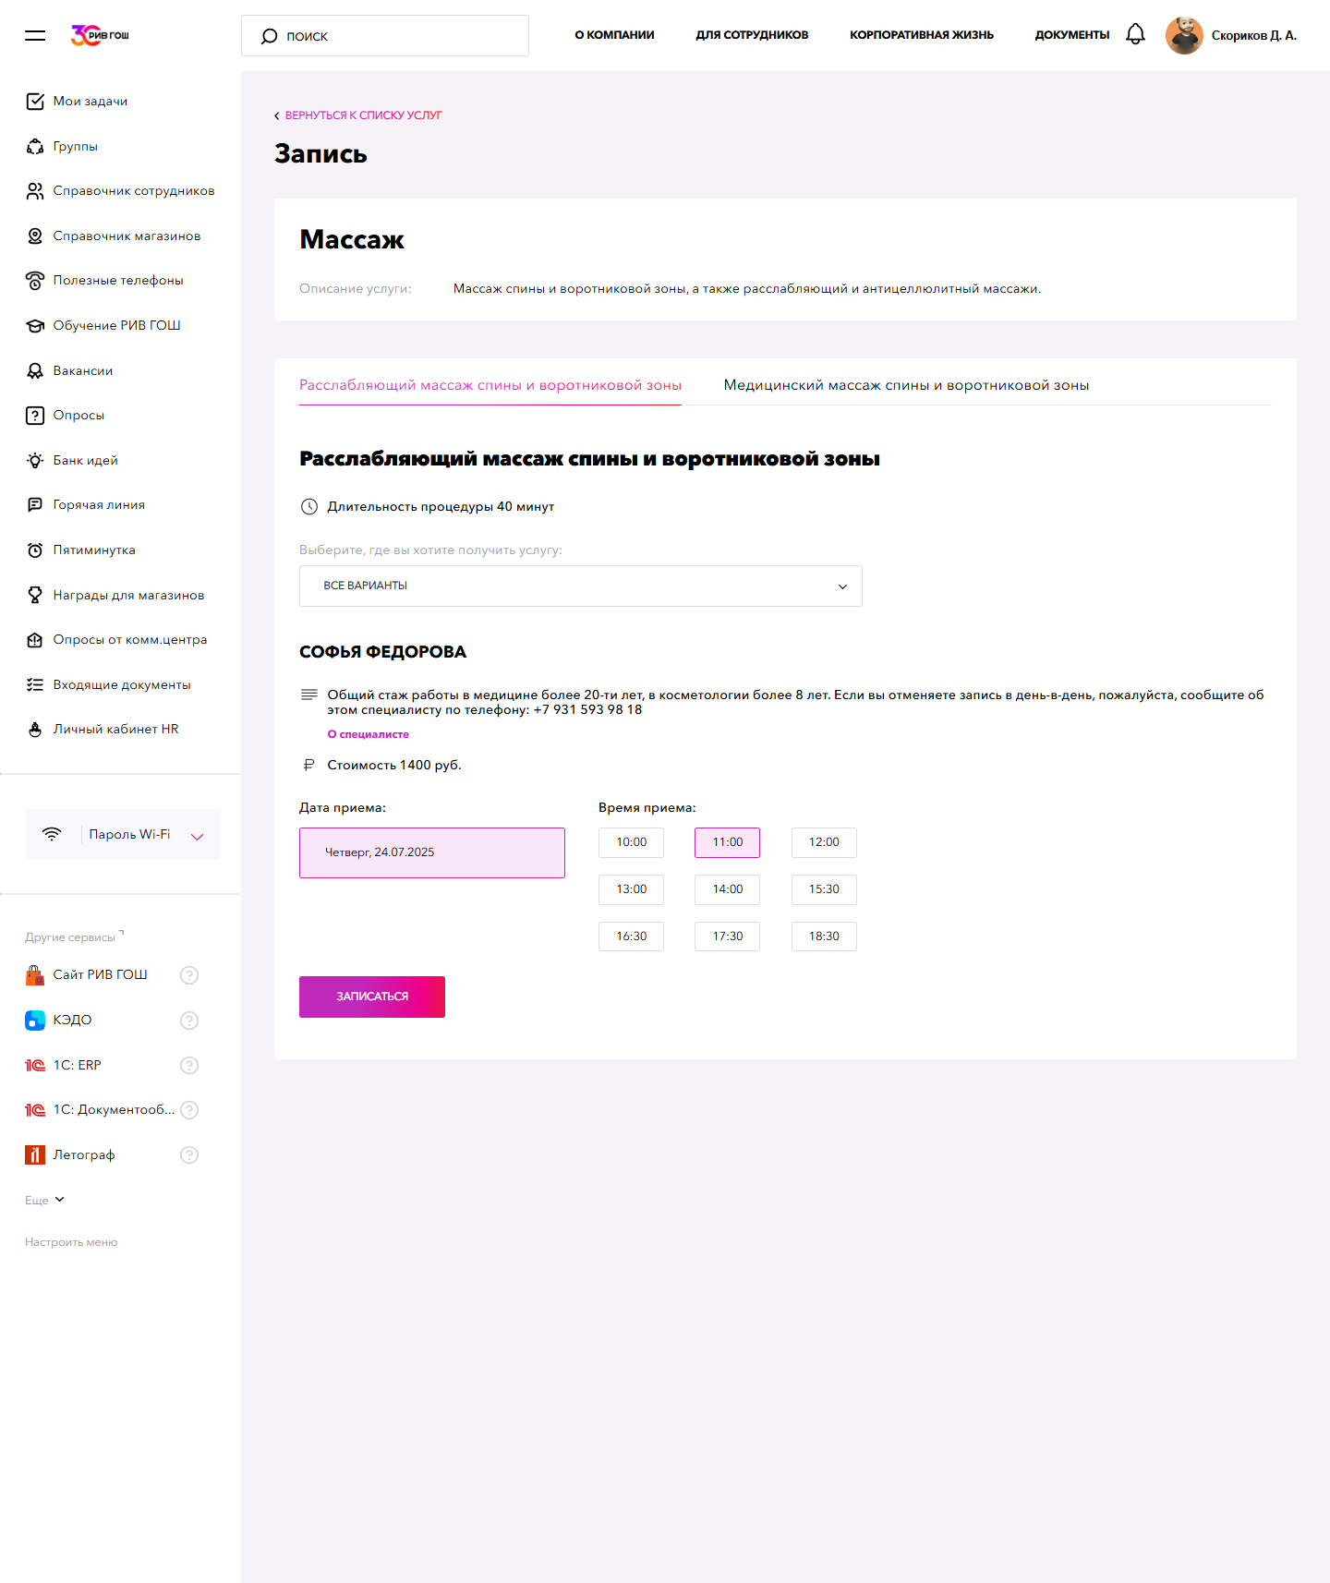Click the РИВ ГОШ logo
Viewport: 1330px width, 1583px height.
pyautogui.click(x=100, y=35)
